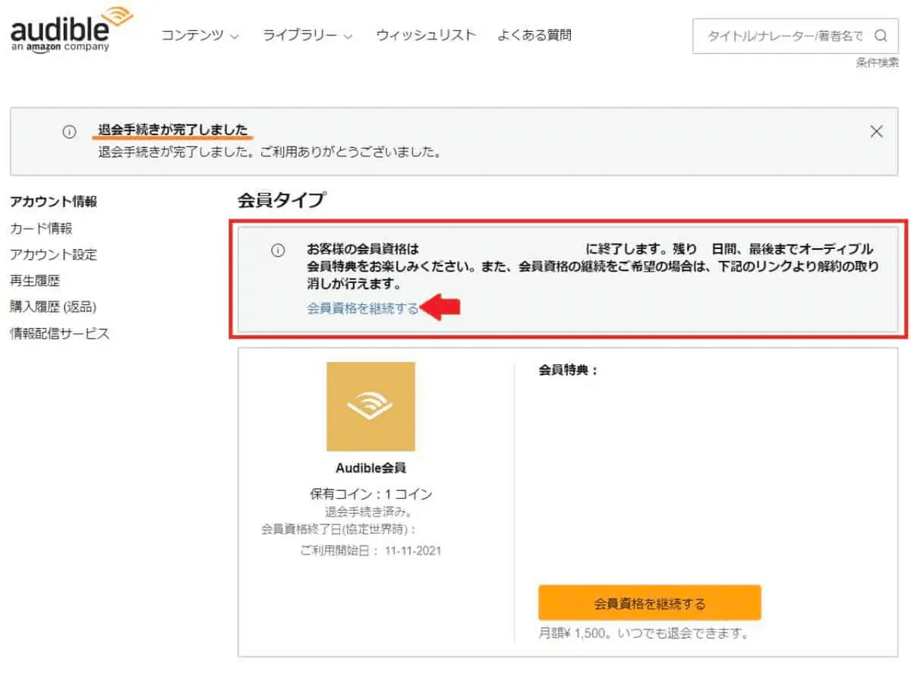Dismiss the 退会手続きが完了しました notification

click(x=876, y=131)
